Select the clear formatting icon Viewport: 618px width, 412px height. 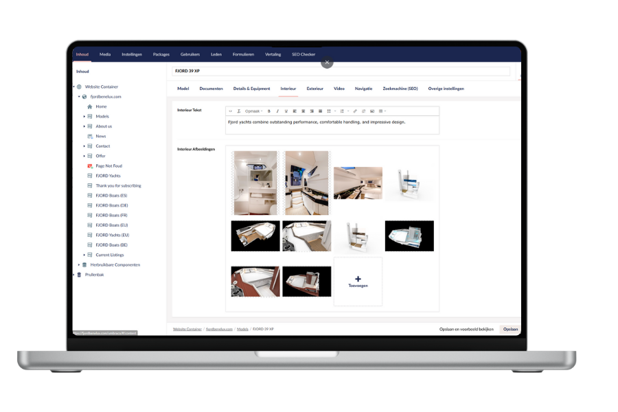(x=239, y=110)
